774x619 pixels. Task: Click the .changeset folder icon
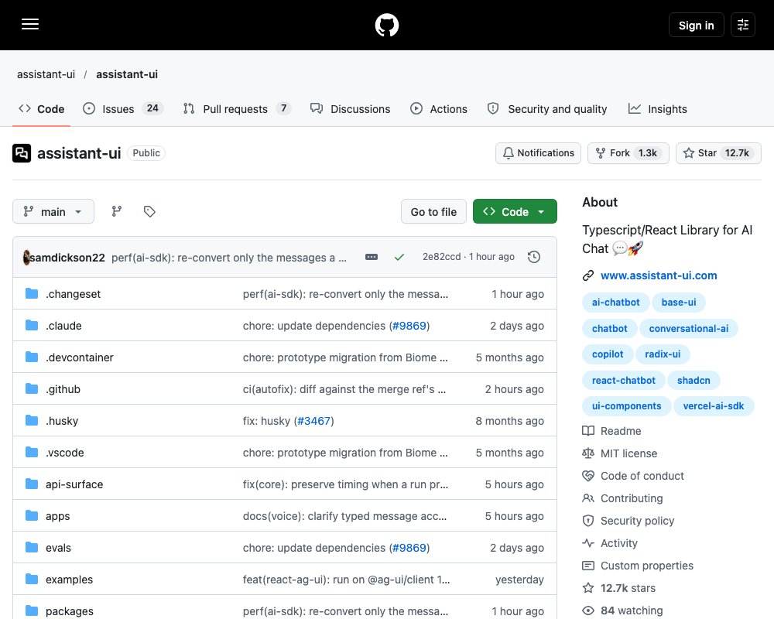pos(32,294)
